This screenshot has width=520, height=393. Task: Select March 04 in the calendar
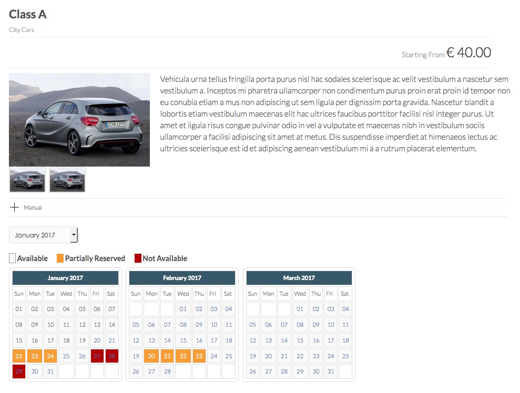click(x=345, y=309)
